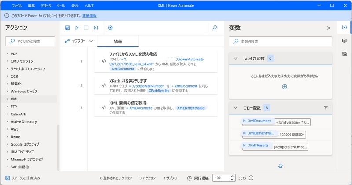This screenshot has height=185, width=352.
Task: Select action XML 要素の値を取得
Action: coord(156,107)
